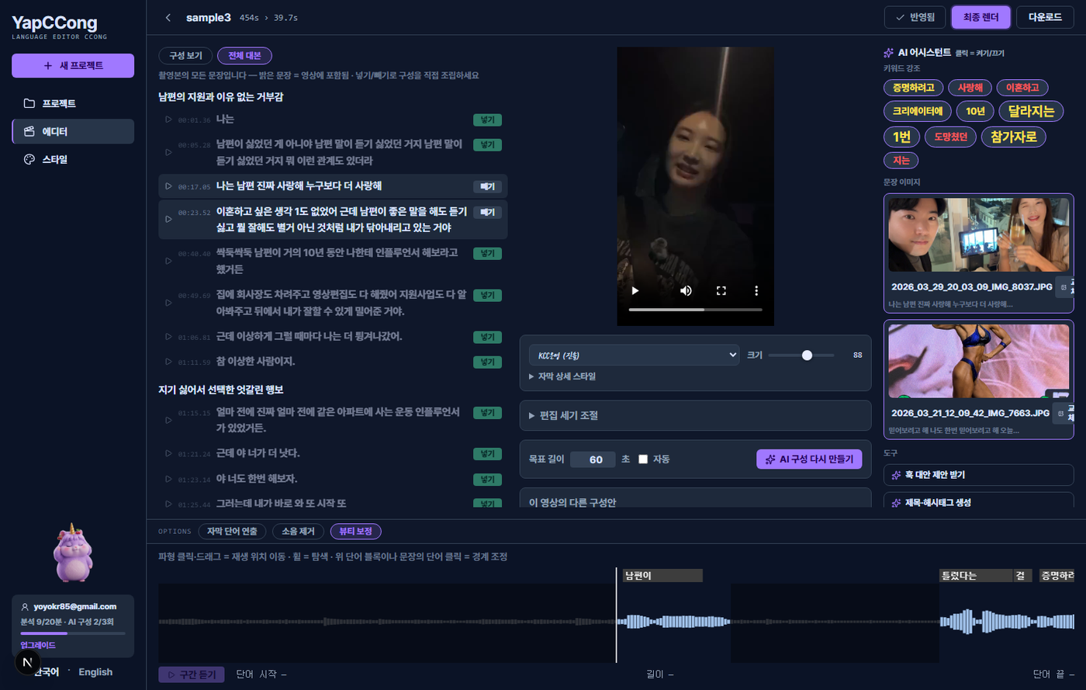The width and height of the screenshot is (1086, 690).
Task: Toggle 빼기 for the 00:23.52 sentence
Action: coord(488,213)
